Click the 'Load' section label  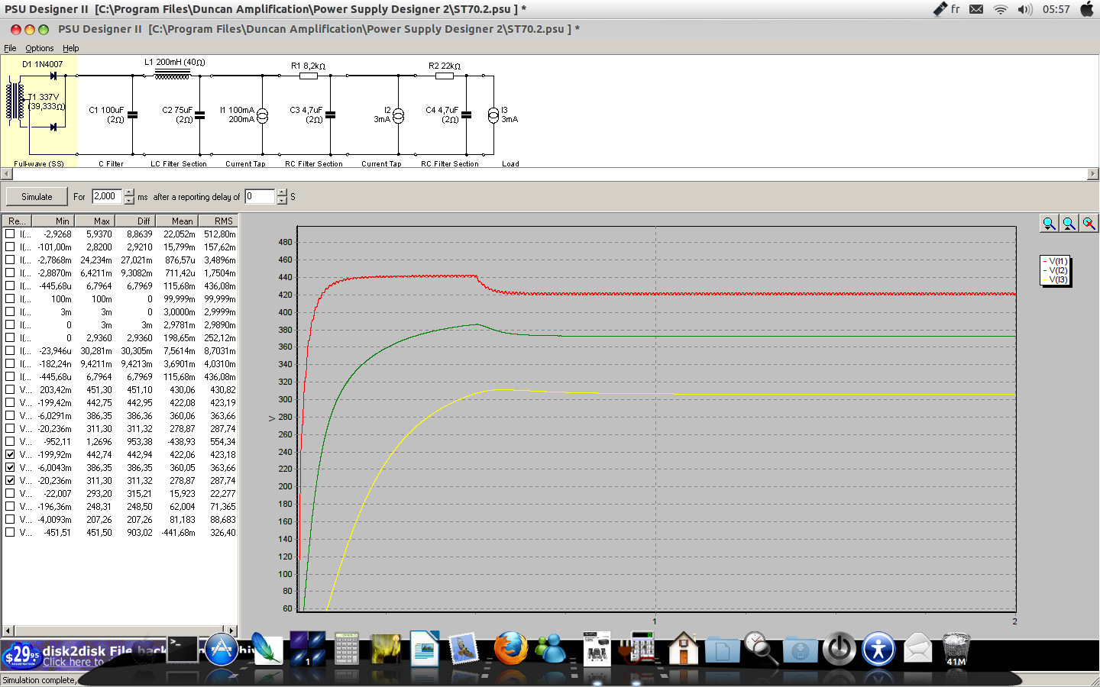510,164
